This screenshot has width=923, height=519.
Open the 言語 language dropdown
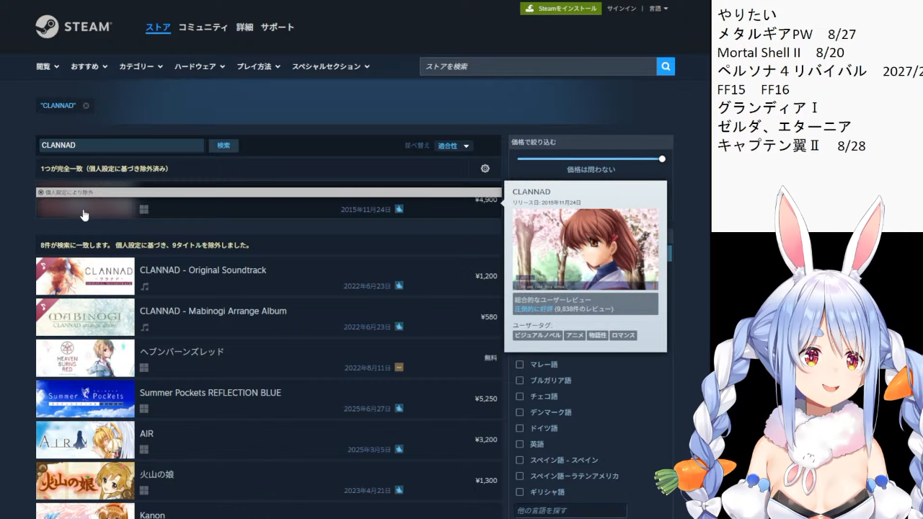[x=658, y=9]
